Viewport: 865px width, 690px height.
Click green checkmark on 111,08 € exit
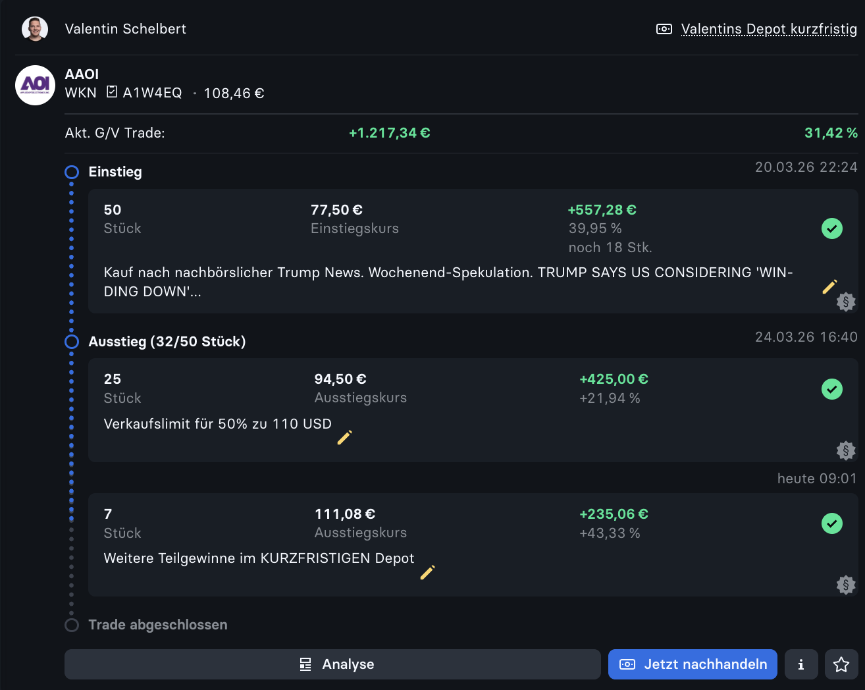tap(831, 523)
